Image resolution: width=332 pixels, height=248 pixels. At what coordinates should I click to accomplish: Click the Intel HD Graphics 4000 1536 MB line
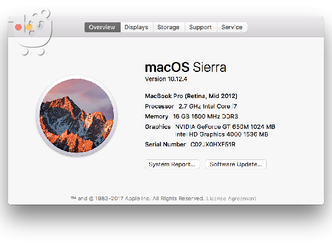click(x=222, y=135)
